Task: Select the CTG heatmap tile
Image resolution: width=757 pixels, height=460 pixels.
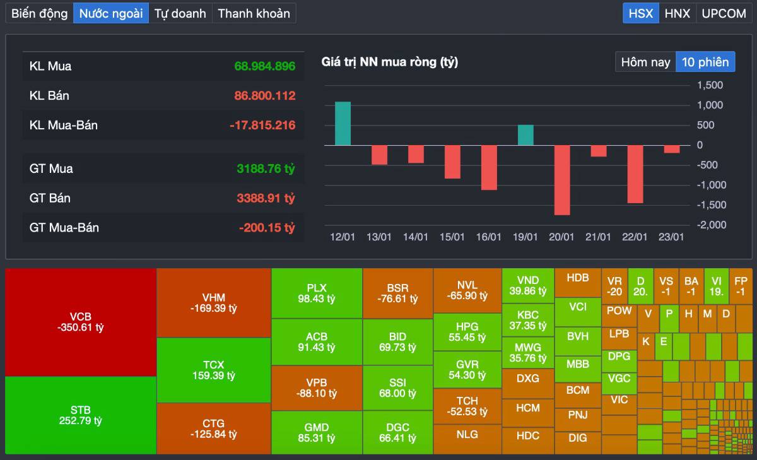Action: coord(214,428)
